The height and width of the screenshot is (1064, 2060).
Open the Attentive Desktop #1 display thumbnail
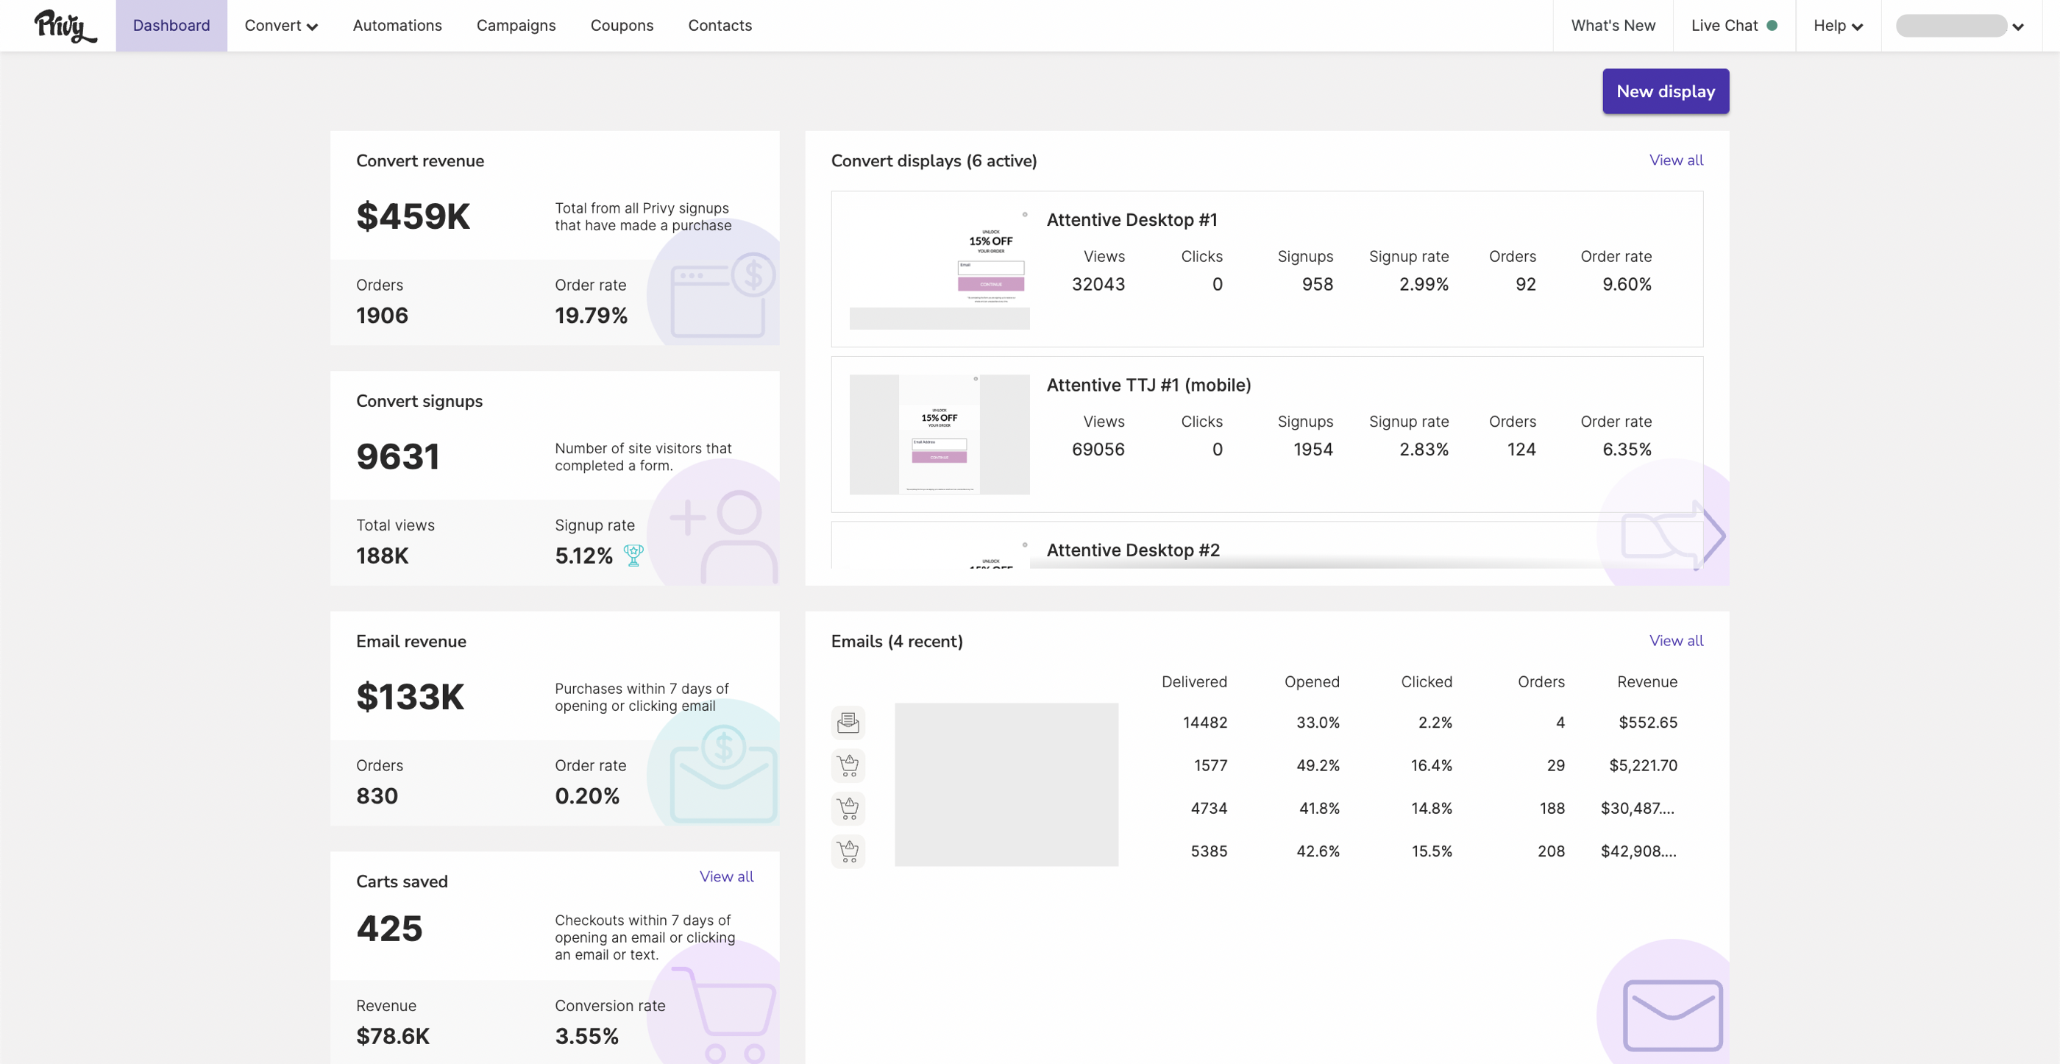click(939, 268)
